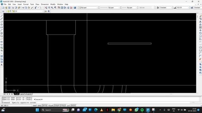Screen dimensions: 202x113
Task: Click layer 0 color swatch
Action: click(15, 11)
